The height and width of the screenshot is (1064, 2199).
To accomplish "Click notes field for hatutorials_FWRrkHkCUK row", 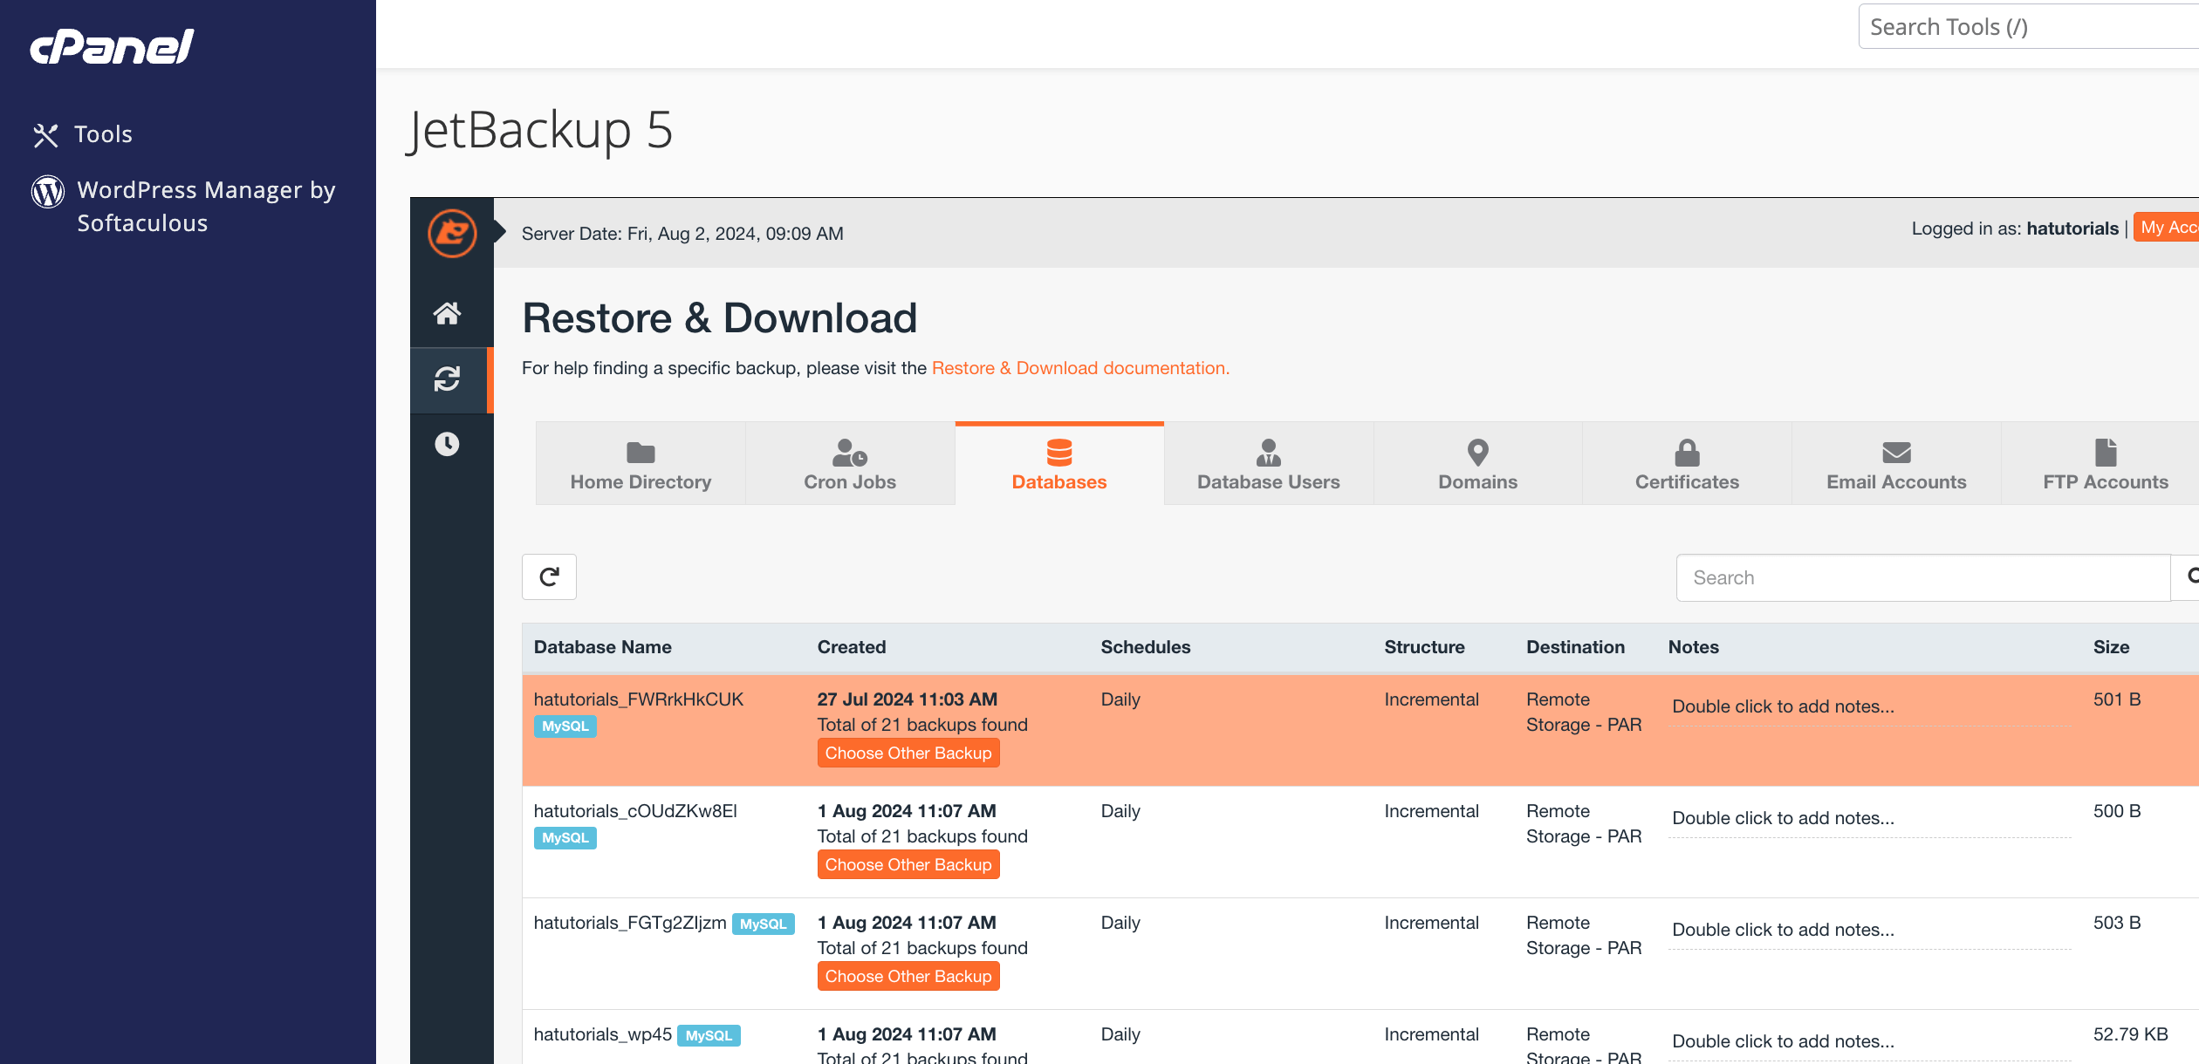I will tap(1869, 706).
